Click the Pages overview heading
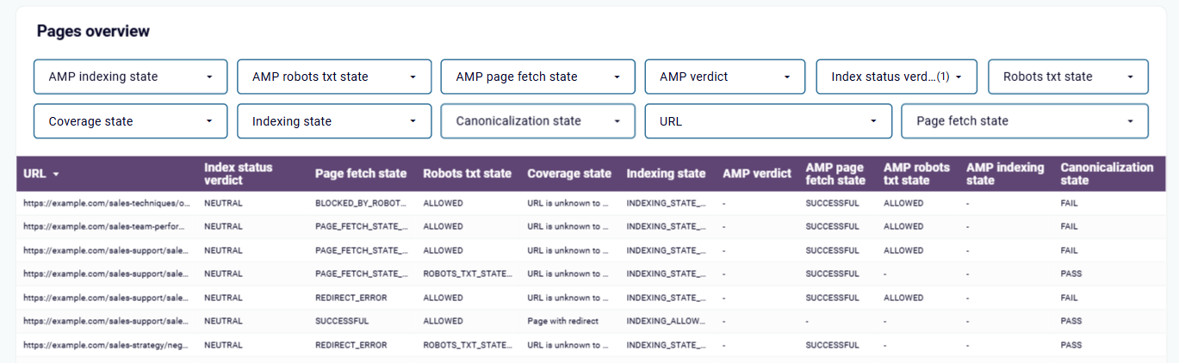This screenshot has width=1179, height=363. tap(93, 31)
